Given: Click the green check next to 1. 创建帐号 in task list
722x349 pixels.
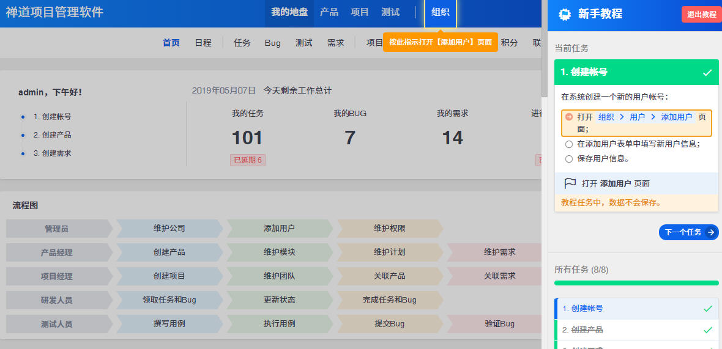Looking at the screenshot, I should (x=708, y=309).
